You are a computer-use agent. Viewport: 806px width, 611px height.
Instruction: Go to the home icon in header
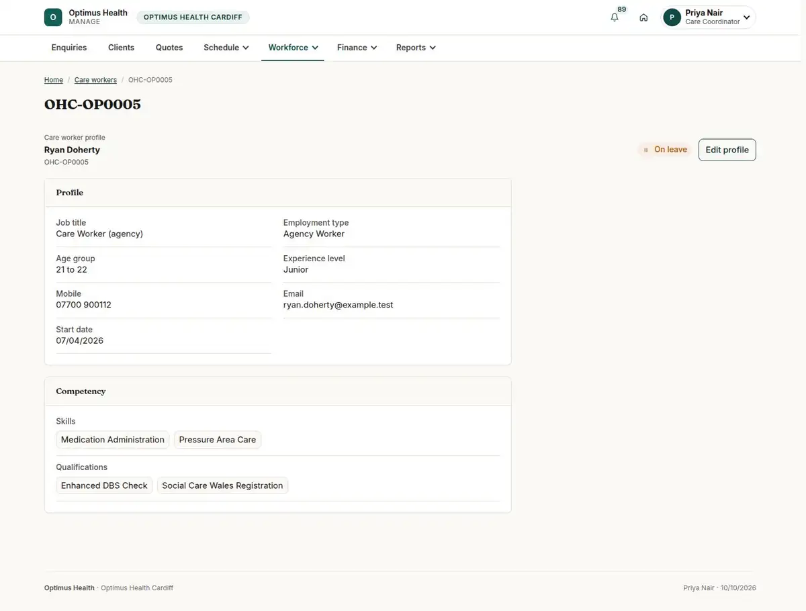tap(643, 17)
